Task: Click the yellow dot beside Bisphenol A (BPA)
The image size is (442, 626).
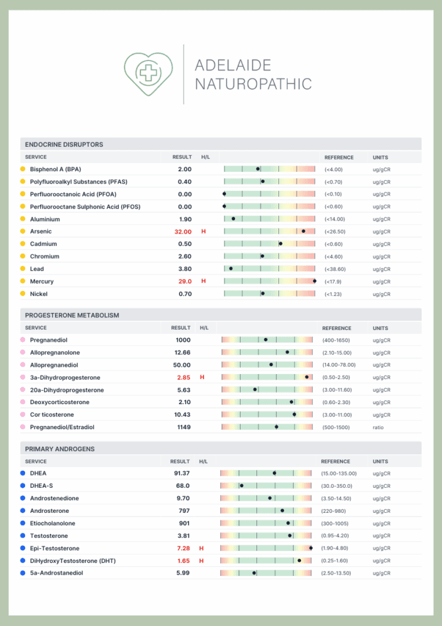Action: (x=23, y=169)
